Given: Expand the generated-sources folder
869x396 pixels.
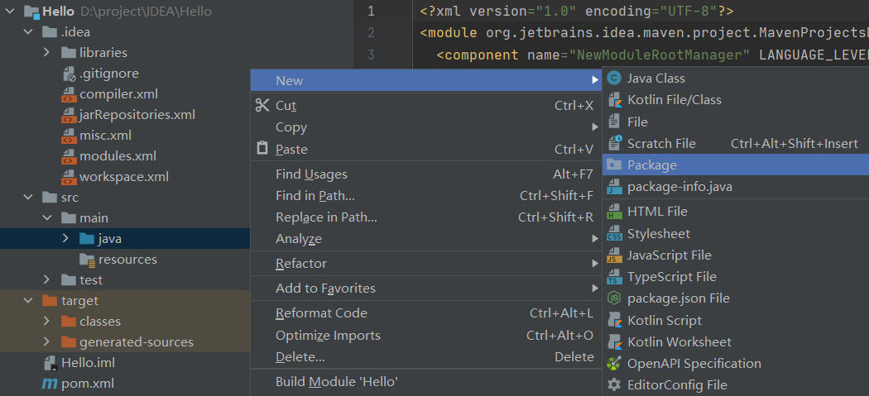Looking at the screenshot, I should [x=47, y=342].
